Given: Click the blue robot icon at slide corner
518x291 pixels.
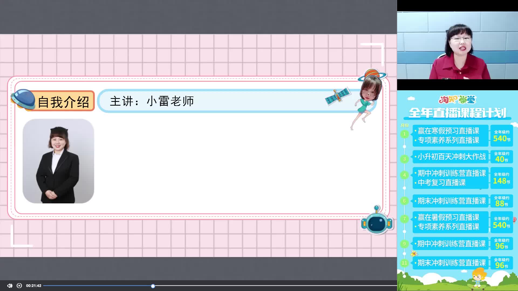Looking at the screenshot, I should point(377,220).
